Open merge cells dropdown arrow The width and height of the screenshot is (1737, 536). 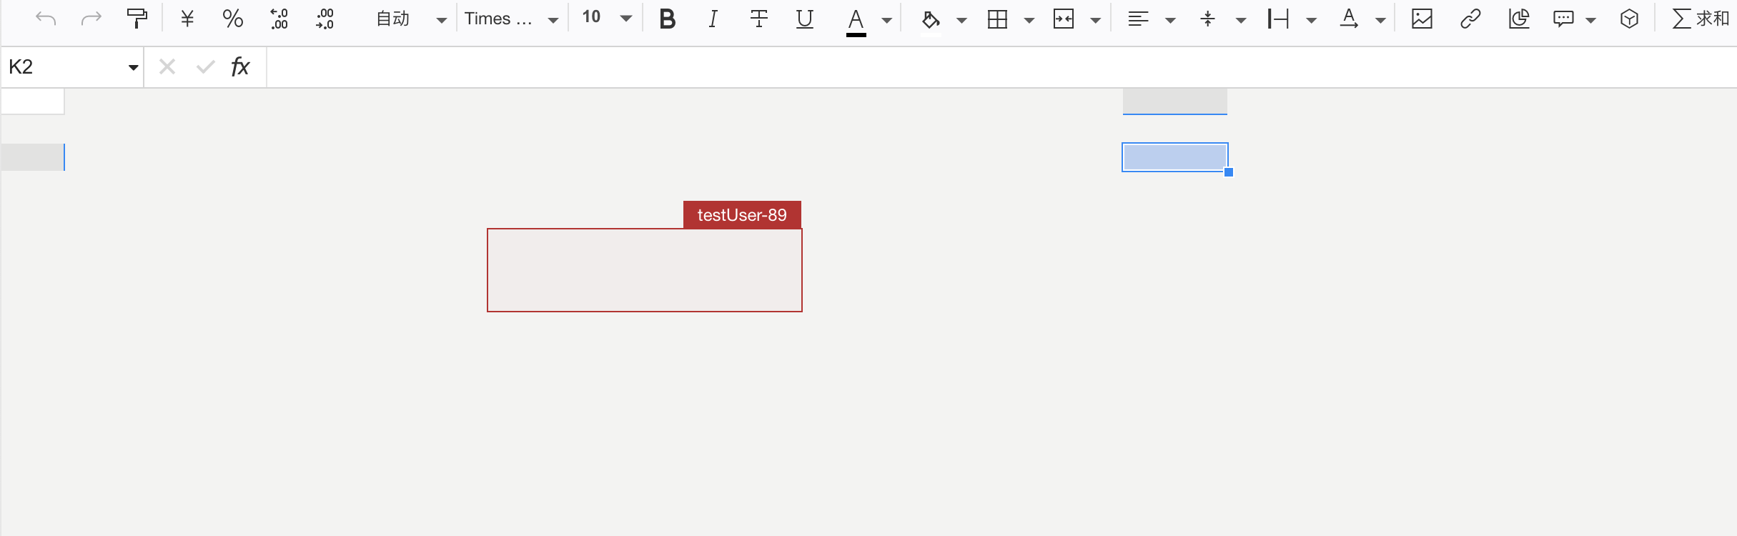tap(1096, 20)
